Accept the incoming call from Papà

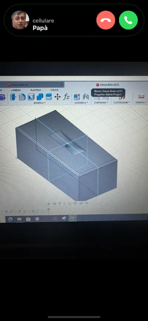click(128, 20)
